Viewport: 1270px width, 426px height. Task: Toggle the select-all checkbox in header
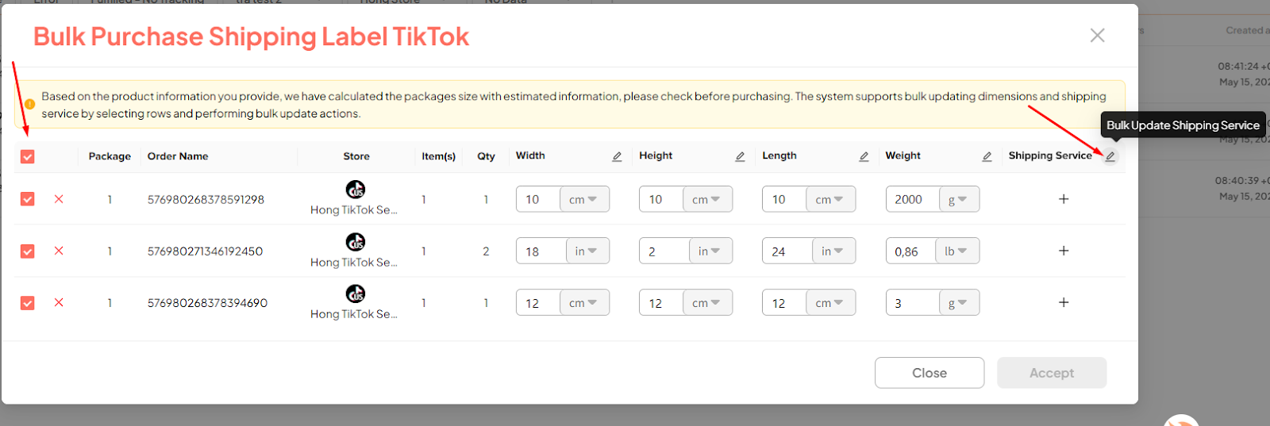coord(28,157)
